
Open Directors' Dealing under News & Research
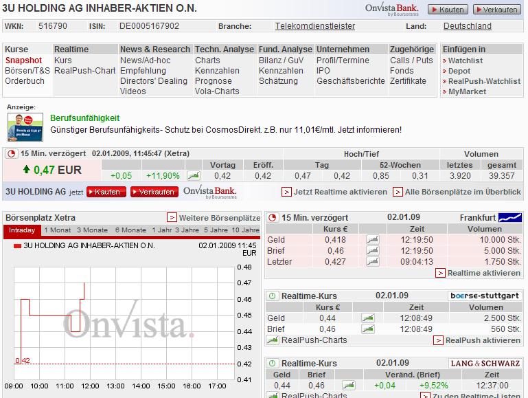click(x=153, y=81)
